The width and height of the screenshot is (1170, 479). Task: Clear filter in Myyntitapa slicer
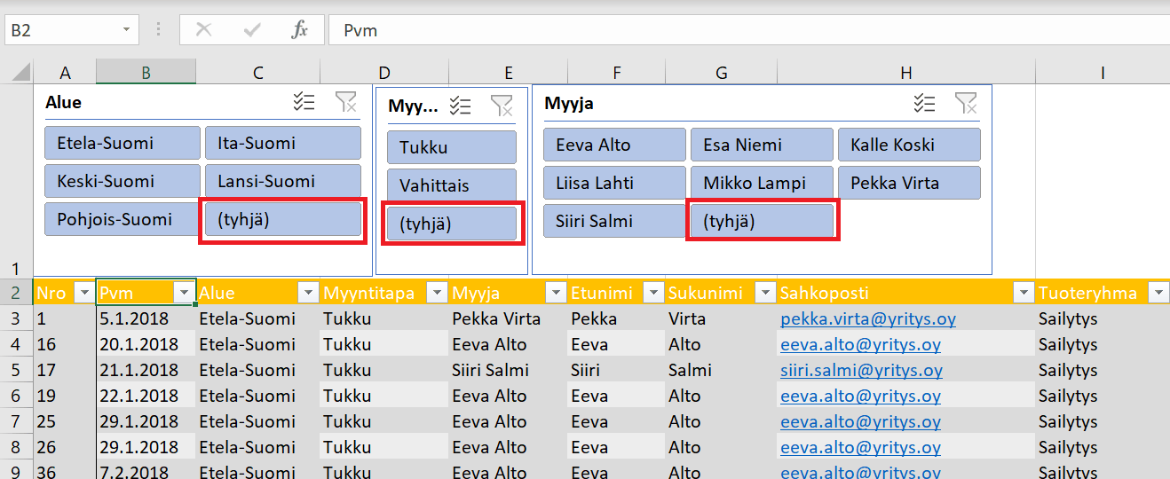pyautogui.click(x=502, y=106)
